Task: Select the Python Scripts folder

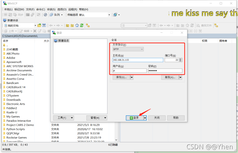Action: click(15, 129)
